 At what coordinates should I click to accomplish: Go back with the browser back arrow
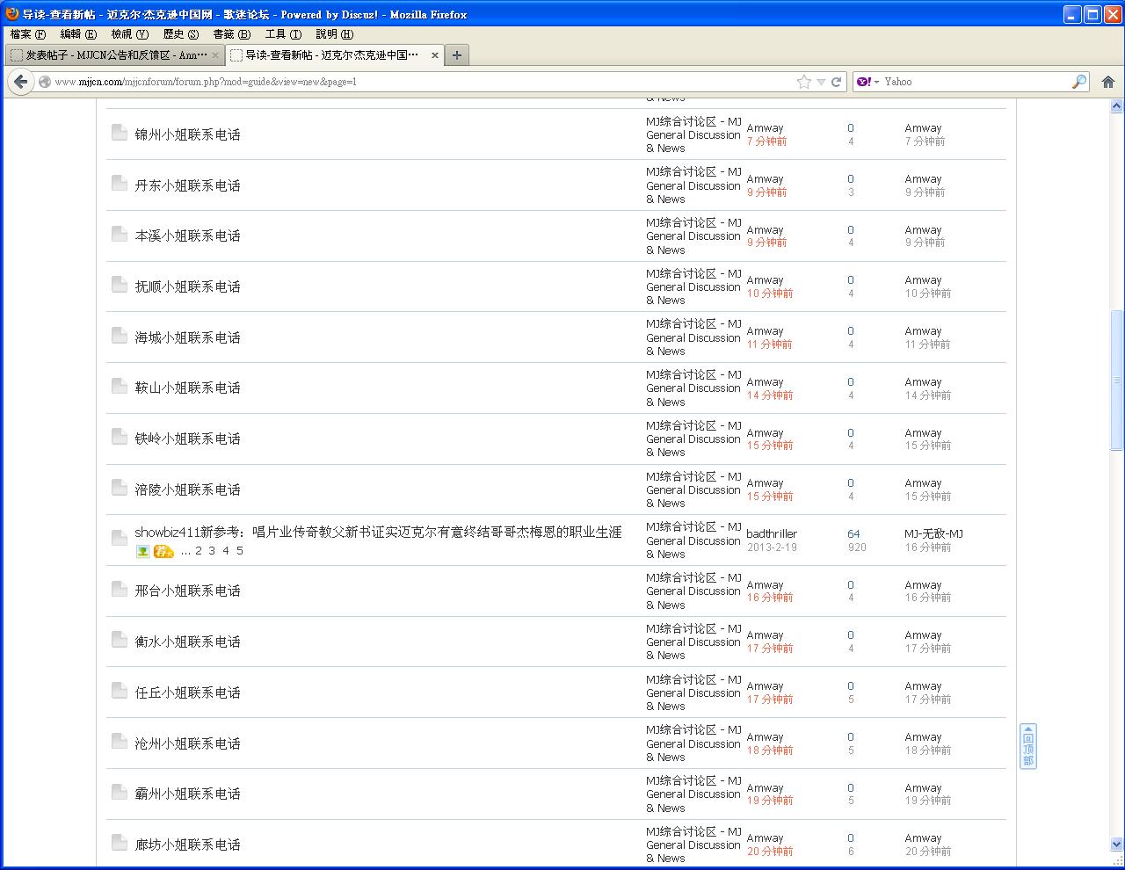(x=20, y=82)
